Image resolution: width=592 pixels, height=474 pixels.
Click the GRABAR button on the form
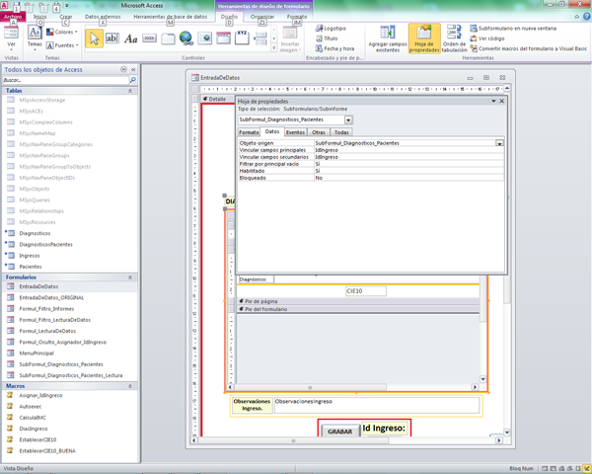pyautogui.click(x=339, y=432)
